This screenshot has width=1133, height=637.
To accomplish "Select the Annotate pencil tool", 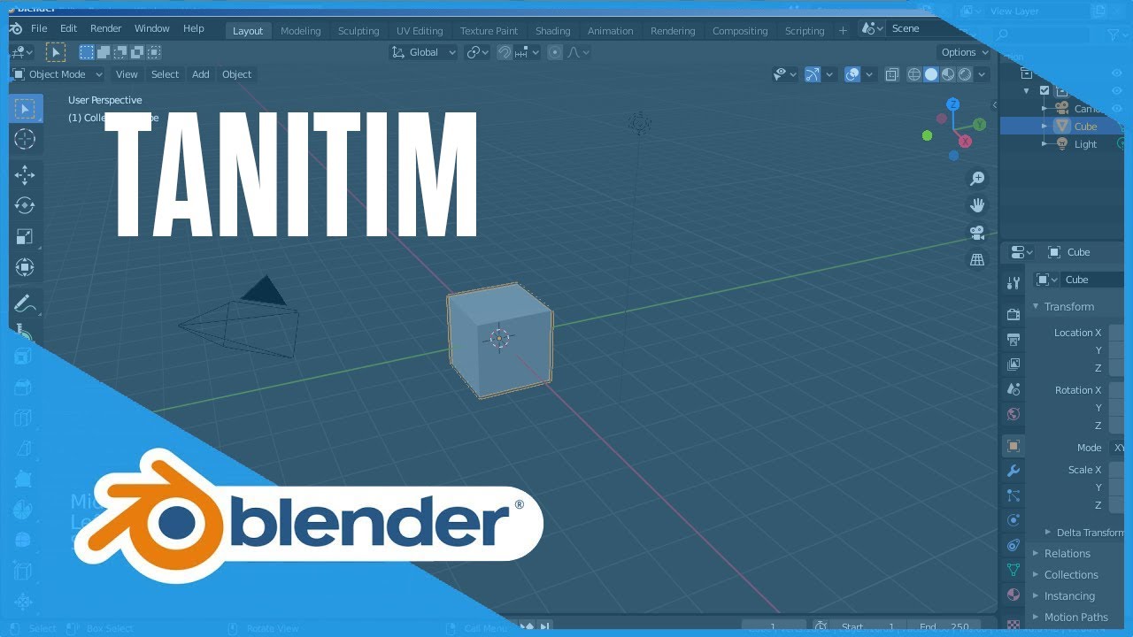I will 25,304.
